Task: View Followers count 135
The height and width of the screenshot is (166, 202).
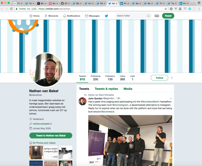Action: 110,78
